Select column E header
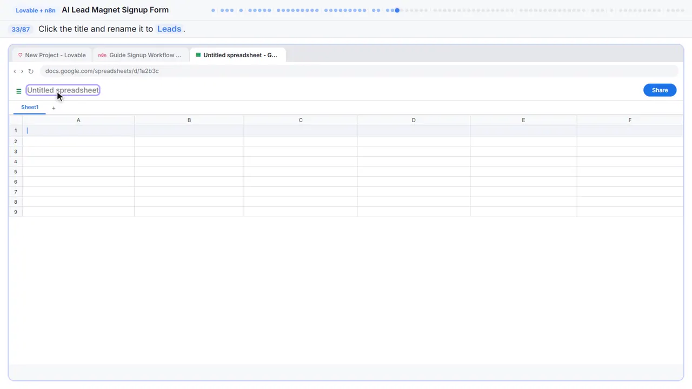692x389 pixels. coord(523,120)
